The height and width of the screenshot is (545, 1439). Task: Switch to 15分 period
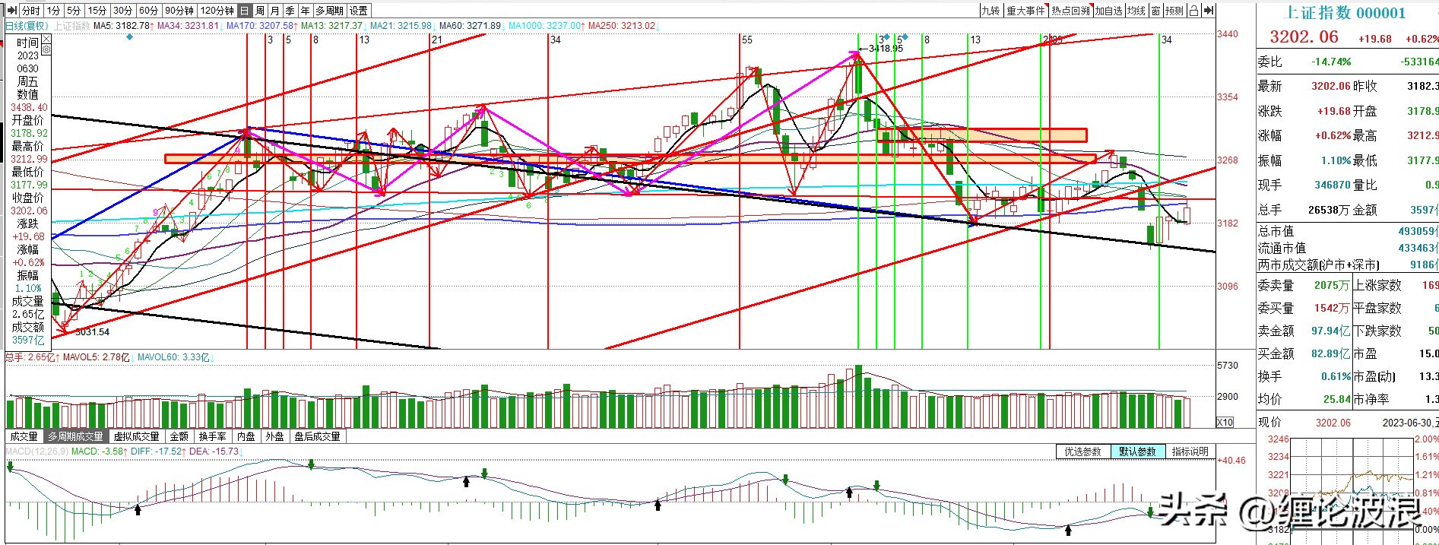coord(97,11)
